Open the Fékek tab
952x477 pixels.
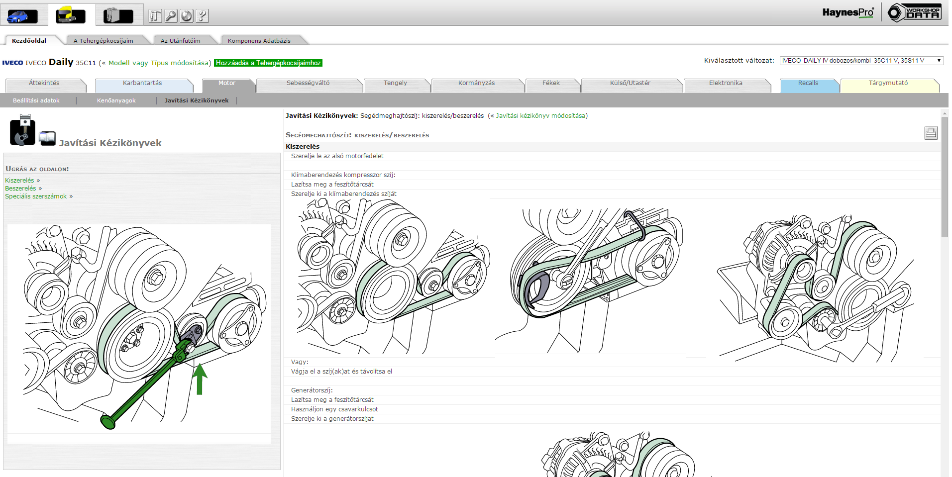pyautogui.click(x=551, y=84)
